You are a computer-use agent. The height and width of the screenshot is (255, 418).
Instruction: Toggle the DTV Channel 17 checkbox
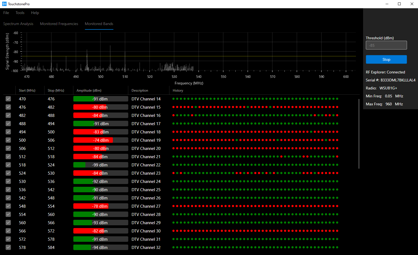(8, 124)
